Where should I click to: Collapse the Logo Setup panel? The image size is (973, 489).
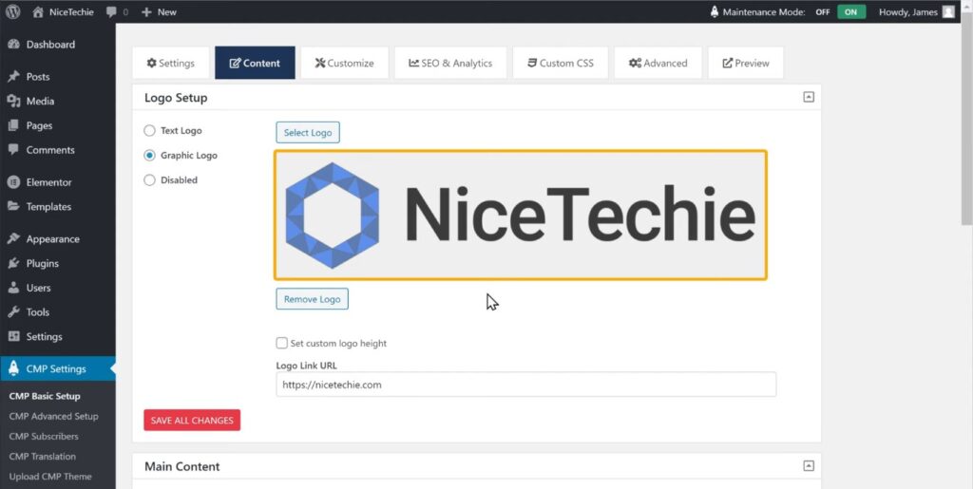pyautogui.click(x=809, y=97)
